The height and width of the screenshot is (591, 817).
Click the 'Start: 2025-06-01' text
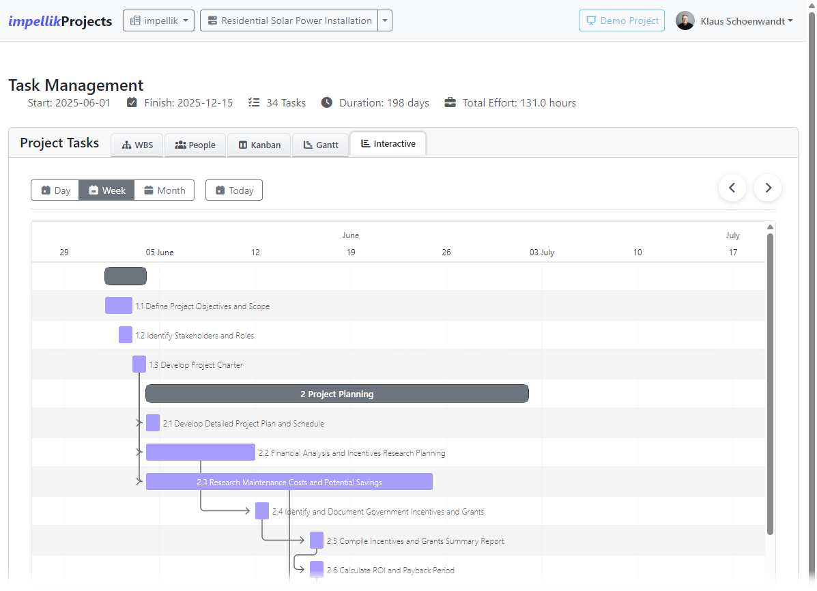[69, 102]
